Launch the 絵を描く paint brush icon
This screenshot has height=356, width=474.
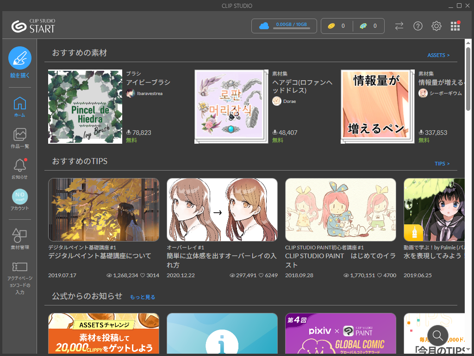coord(19,58)
